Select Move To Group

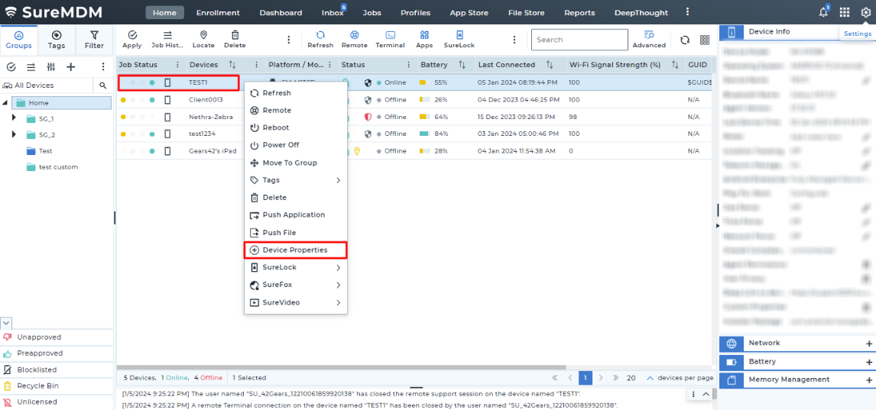pyautogui.click(x=296, y=163)
